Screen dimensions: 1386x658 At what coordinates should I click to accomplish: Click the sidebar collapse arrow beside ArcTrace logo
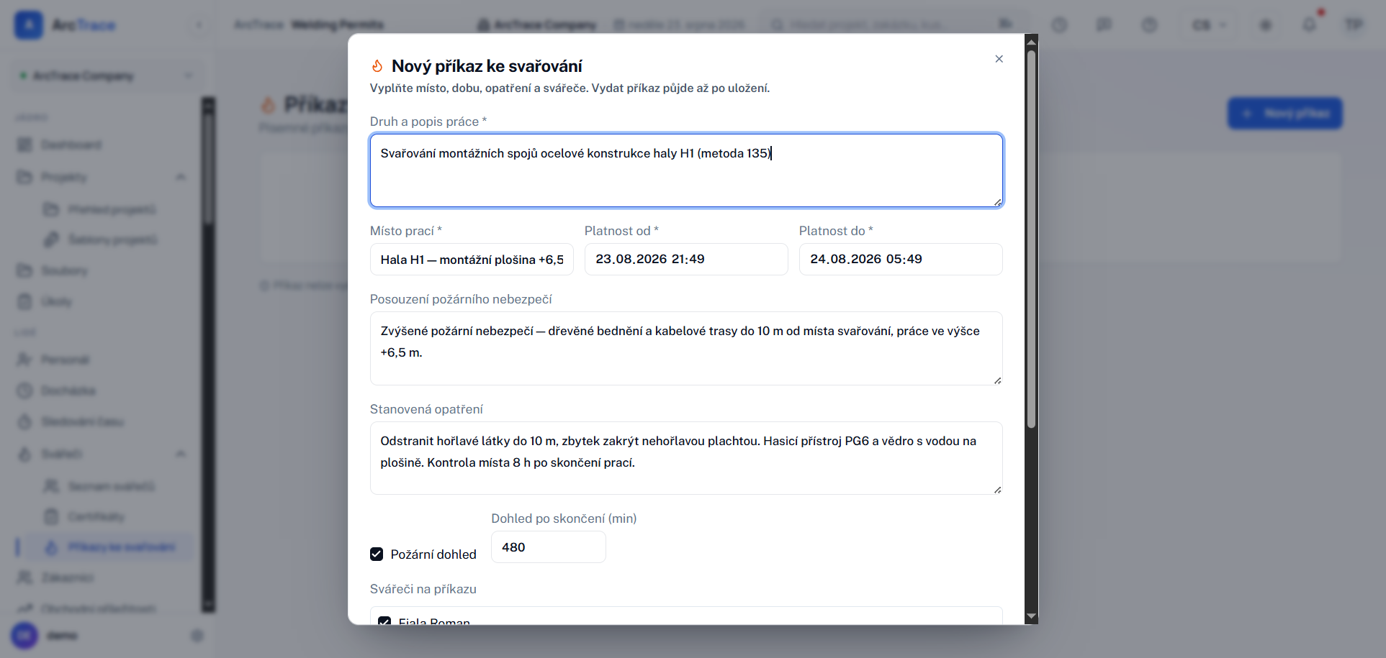coord(199,25)
